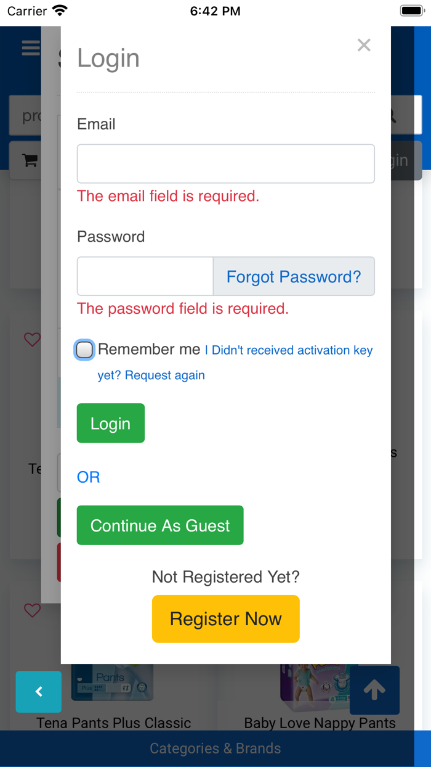Viewport: 431px width, 767px height.
Task: Tap the Register Now button
Action: (225, 619)
